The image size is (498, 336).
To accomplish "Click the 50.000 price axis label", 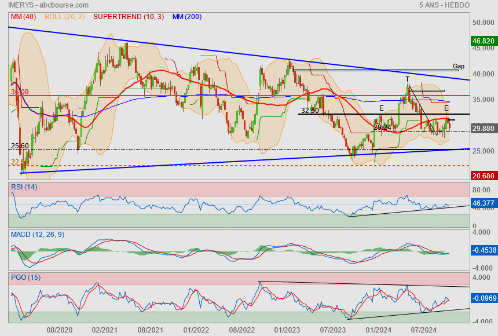I will [483, 23].
